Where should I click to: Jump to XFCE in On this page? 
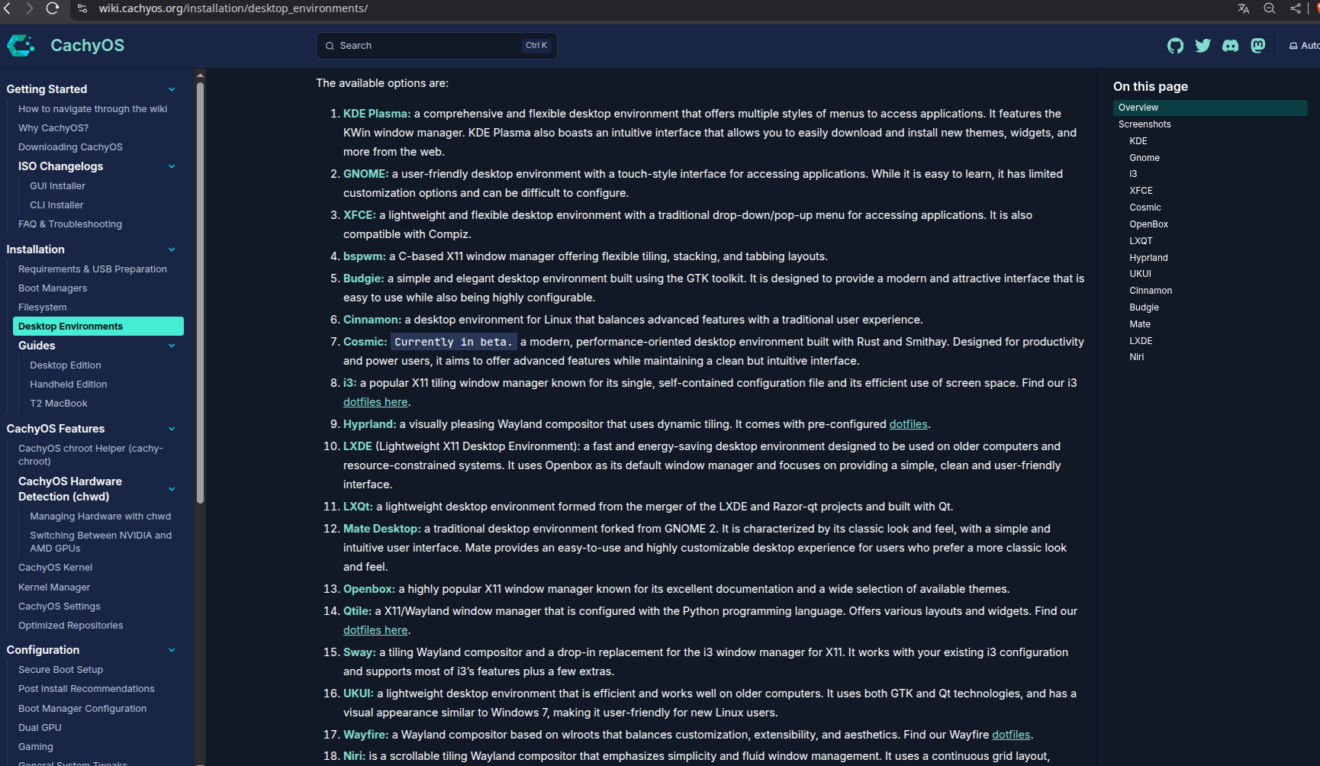[1141, 191]
